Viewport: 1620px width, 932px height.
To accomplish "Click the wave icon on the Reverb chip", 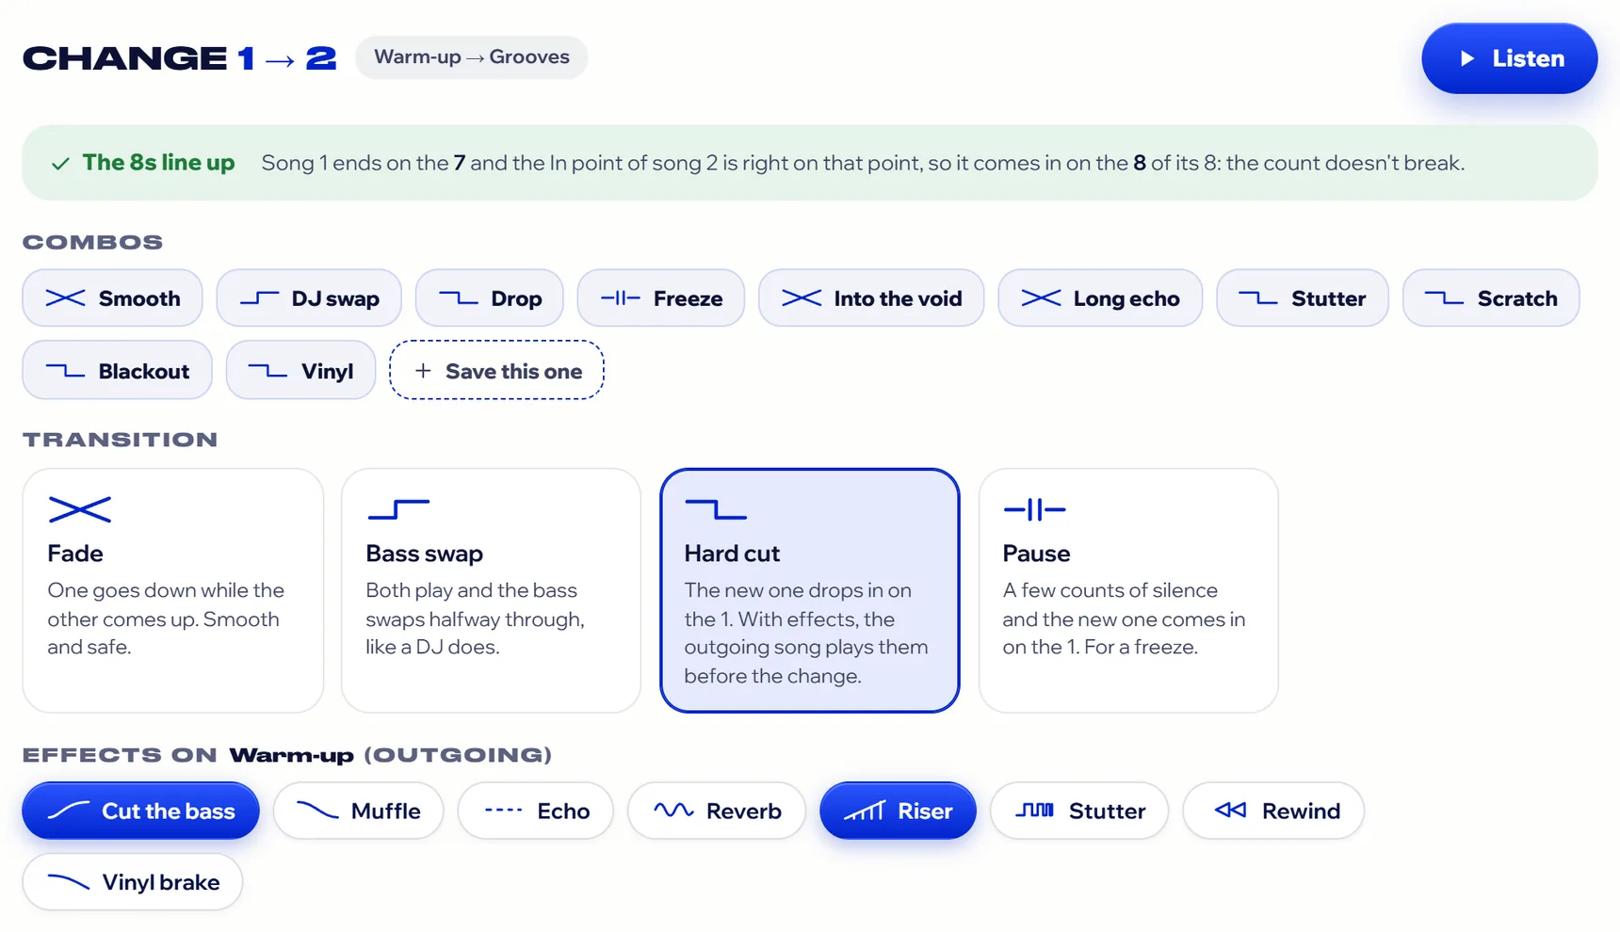I will [x=673, y=810].
